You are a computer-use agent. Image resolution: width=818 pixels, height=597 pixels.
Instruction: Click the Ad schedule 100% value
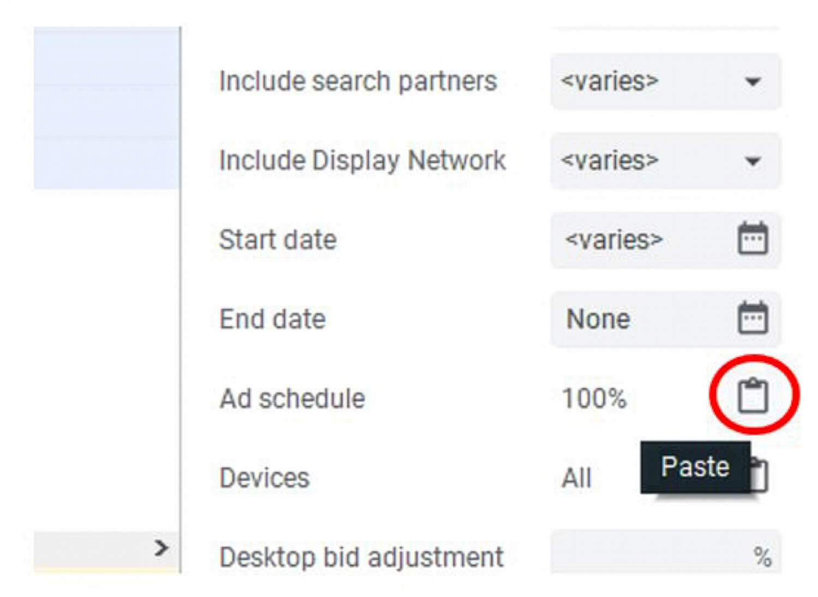(x=594, y=399)
